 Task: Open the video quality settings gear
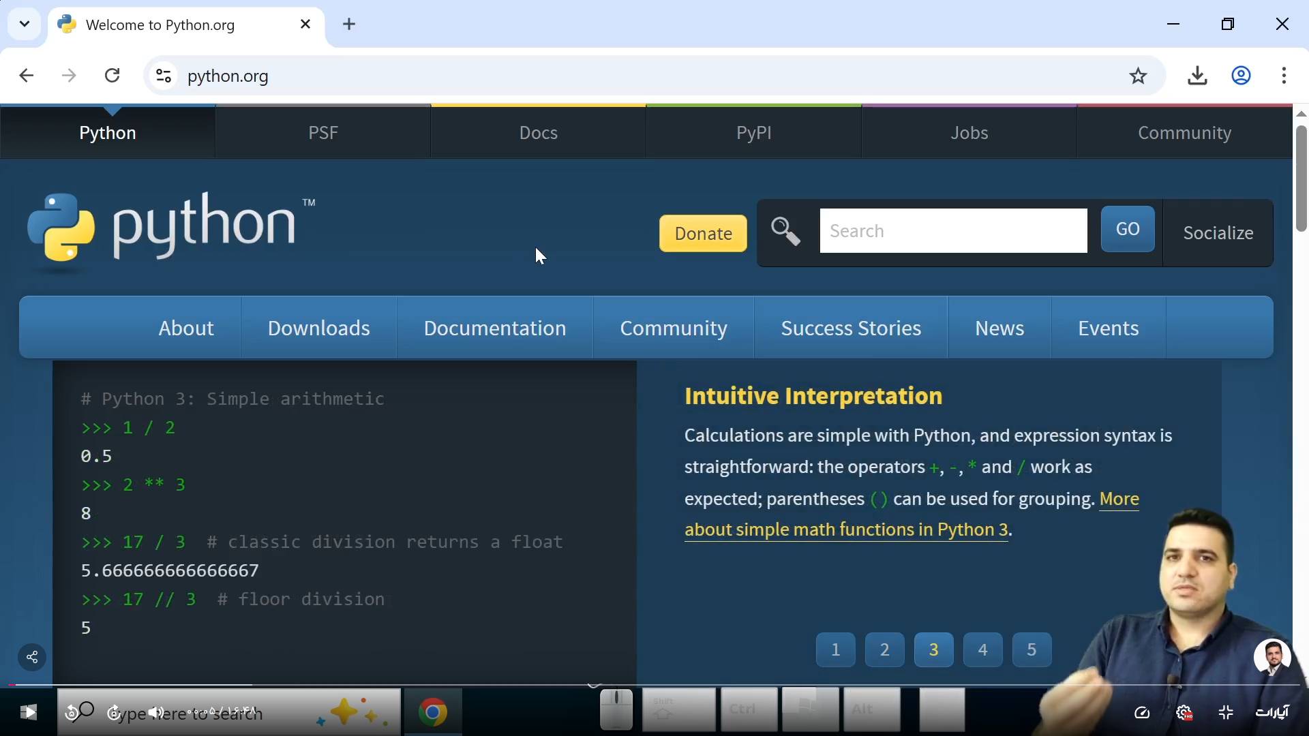click(x=1184, y=713)
